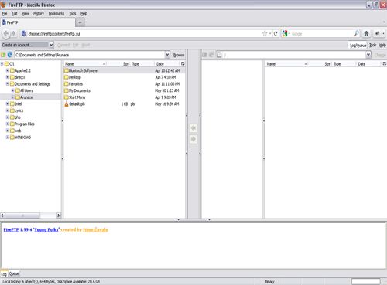Click the tree pane horizontal scrollbar thumb
This screenshot has height=285, width=387.
click(x=22, y=215)
